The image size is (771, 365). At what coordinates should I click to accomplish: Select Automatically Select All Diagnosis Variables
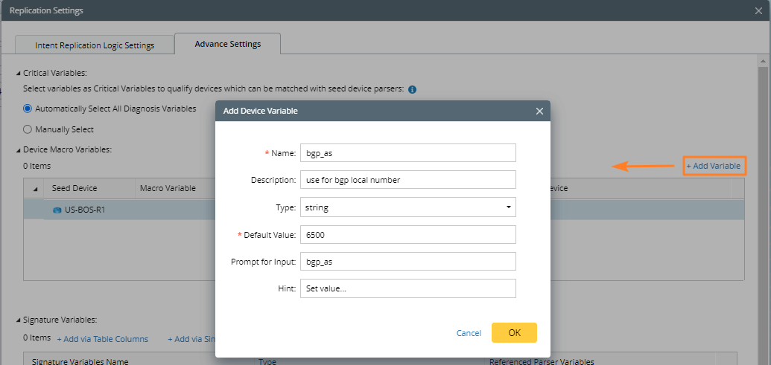click(x=28, y=109)
